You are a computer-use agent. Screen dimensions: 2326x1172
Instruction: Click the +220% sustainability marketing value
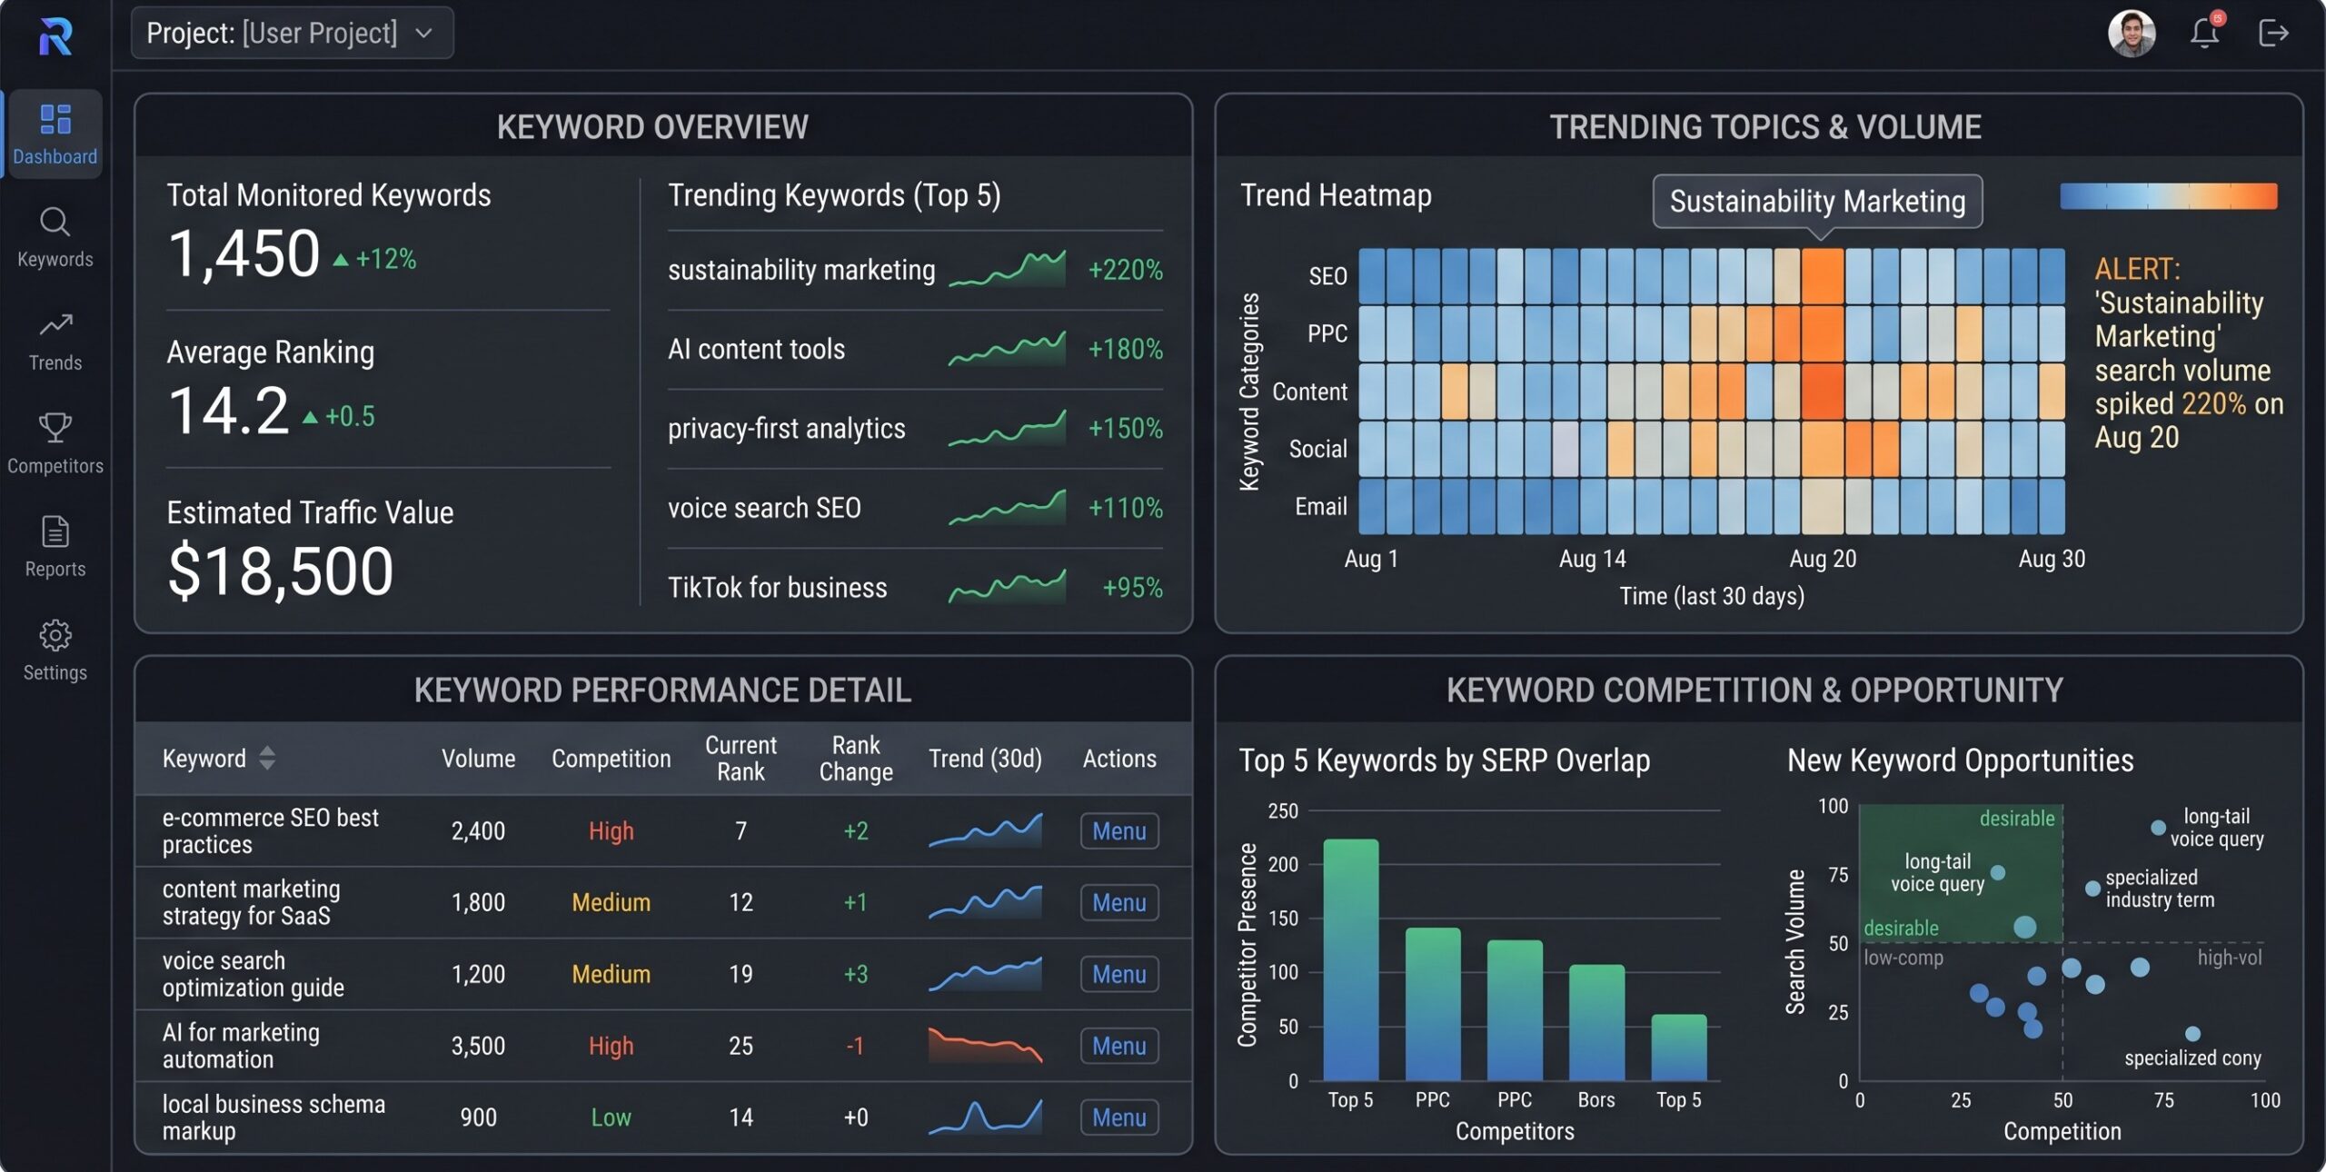(1126, 270)
